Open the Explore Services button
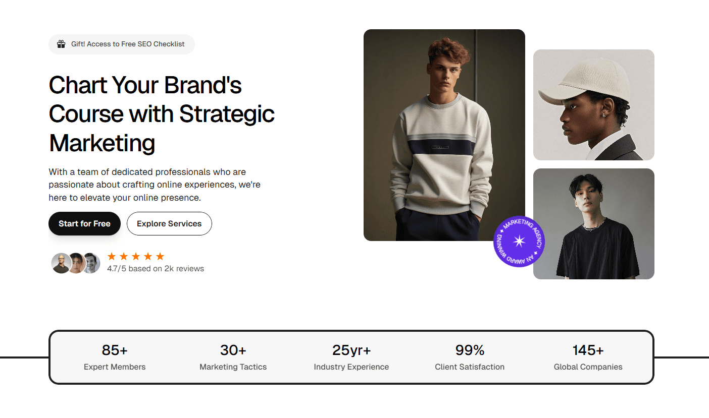 click(169, 224)
